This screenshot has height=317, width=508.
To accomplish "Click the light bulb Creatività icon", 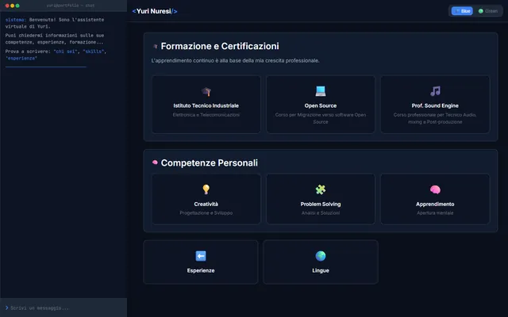I will point(206,189).
